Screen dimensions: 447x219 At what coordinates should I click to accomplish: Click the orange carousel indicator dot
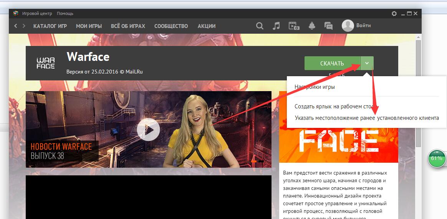pos(254,161)
